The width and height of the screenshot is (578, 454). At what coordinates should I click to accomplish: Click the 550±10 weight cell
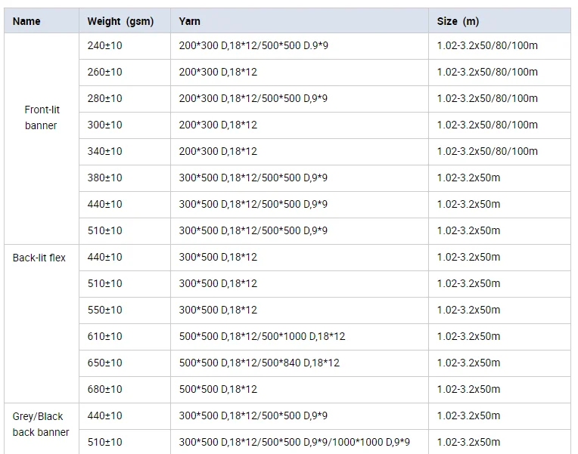click(x=125, y=310)
